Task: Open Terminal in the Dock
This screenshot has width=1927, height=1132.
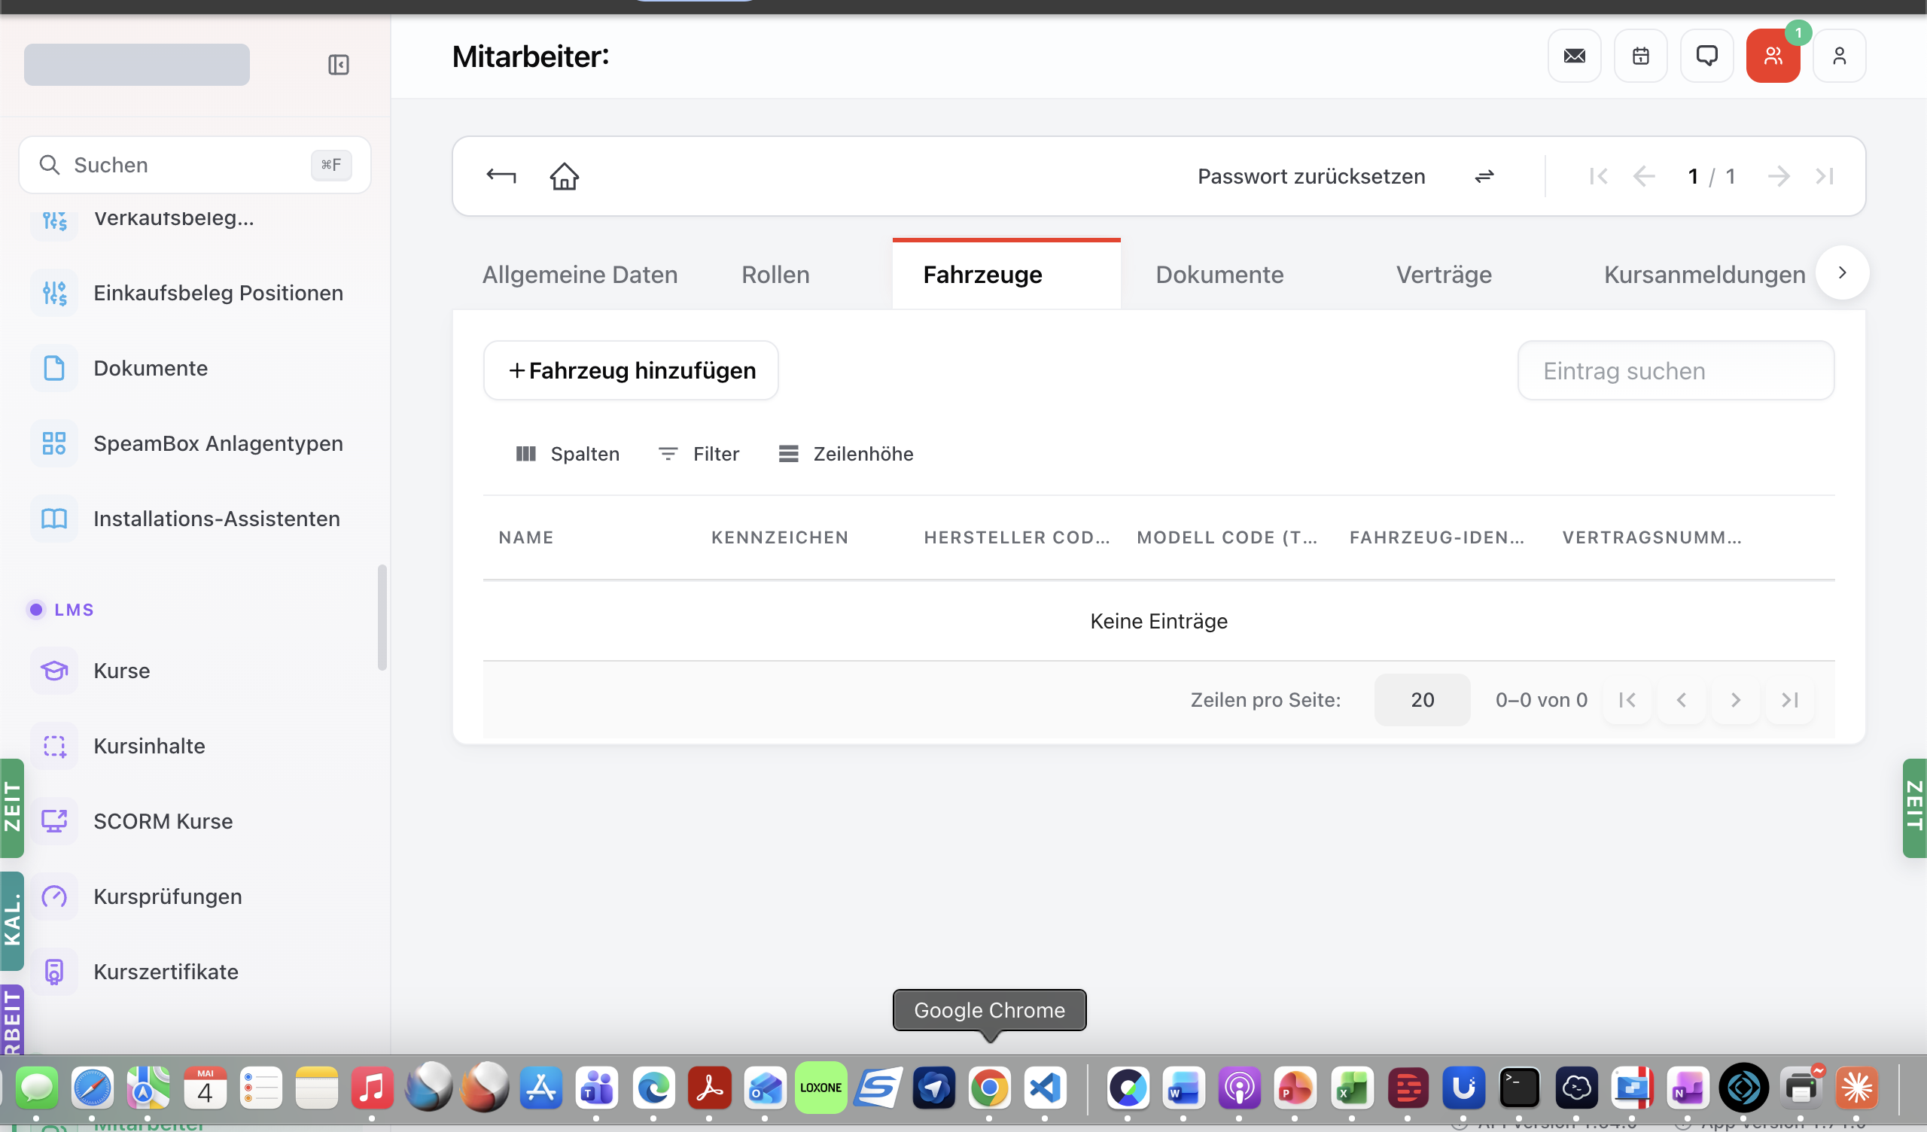Action: tap(1519, 1087)
